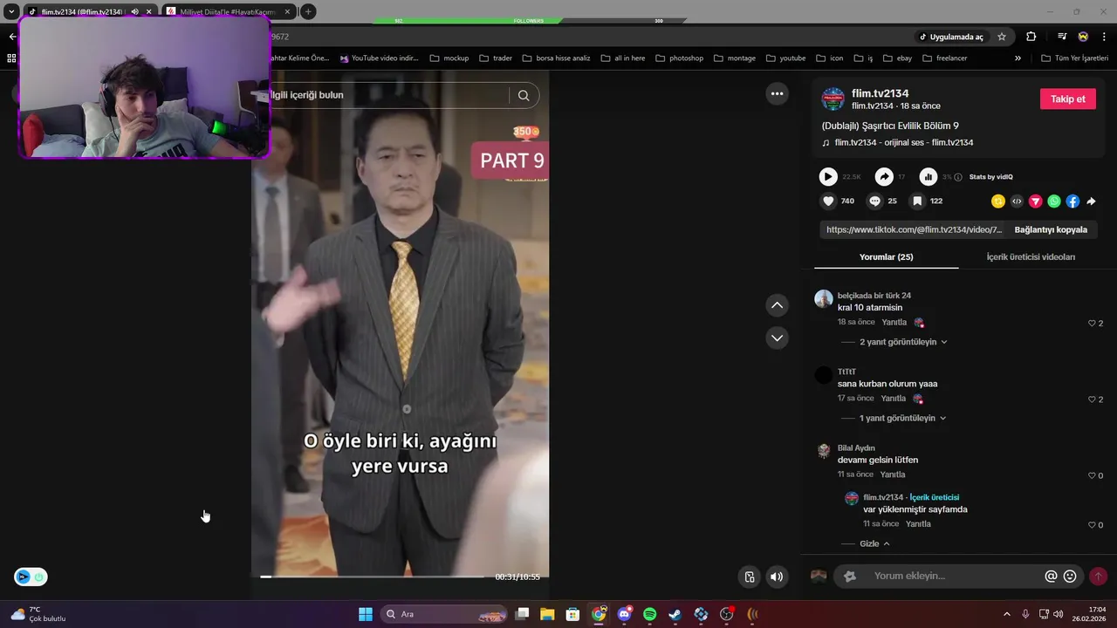Open the media control music-note icon
This screenshot has height=628, width=1117.
tap(1062, 37)
